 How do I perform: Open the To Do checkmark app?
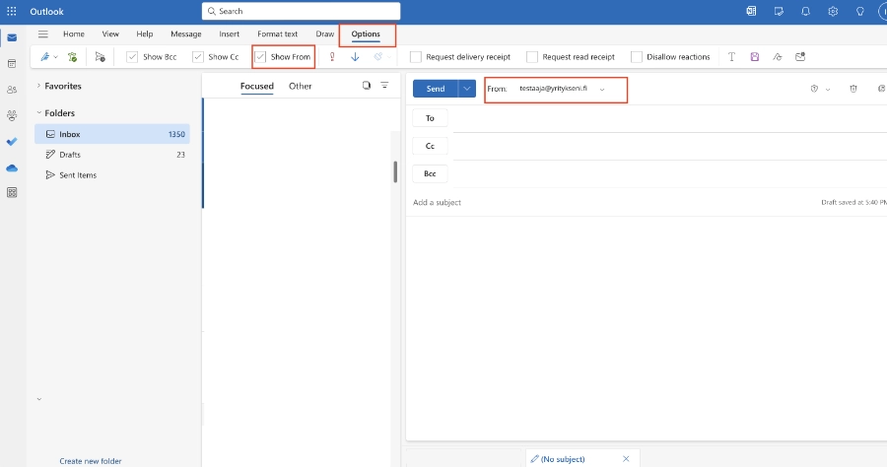click(12, 141)
